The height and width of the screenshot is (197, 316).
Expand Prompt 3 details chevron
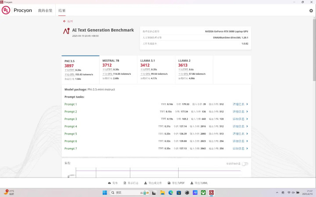click(247, 119)
